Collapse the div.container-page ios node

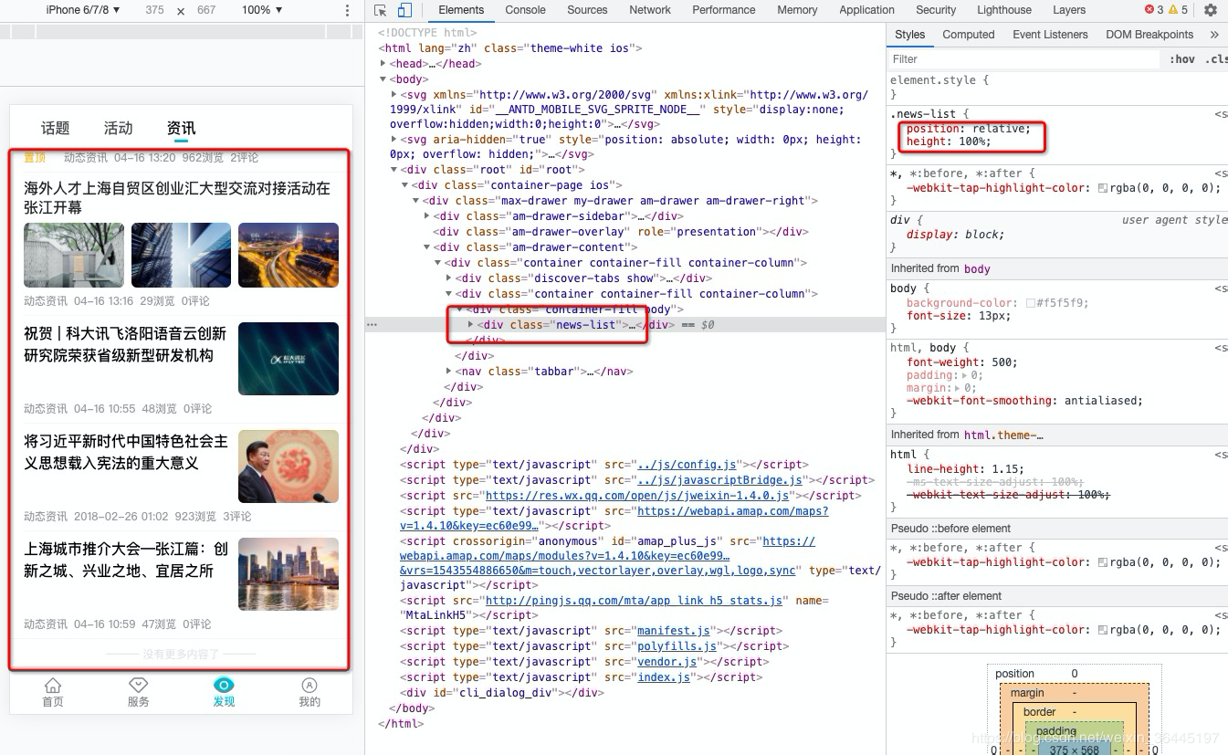[405, 185]
